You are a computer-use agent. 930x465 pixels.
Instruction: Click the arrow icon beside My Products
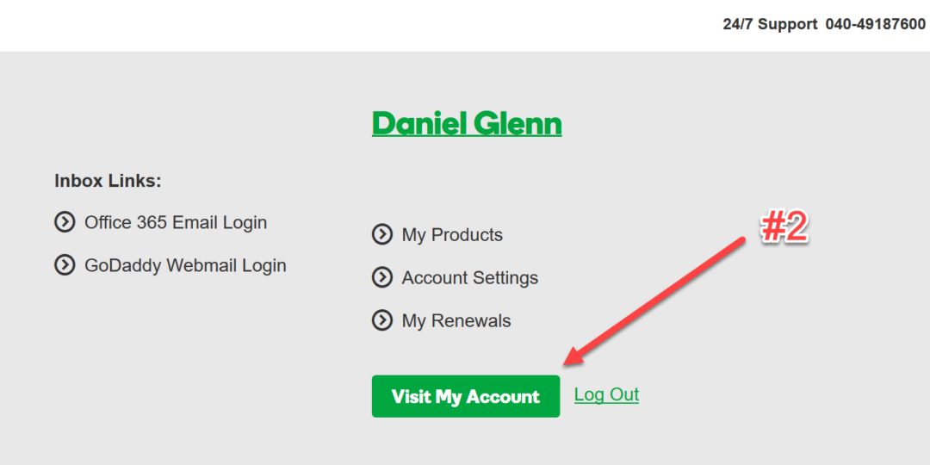(x=381, y=234)
